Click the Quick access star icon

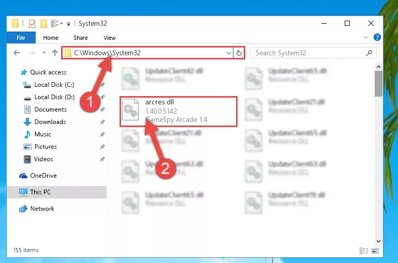coord(24,72)
